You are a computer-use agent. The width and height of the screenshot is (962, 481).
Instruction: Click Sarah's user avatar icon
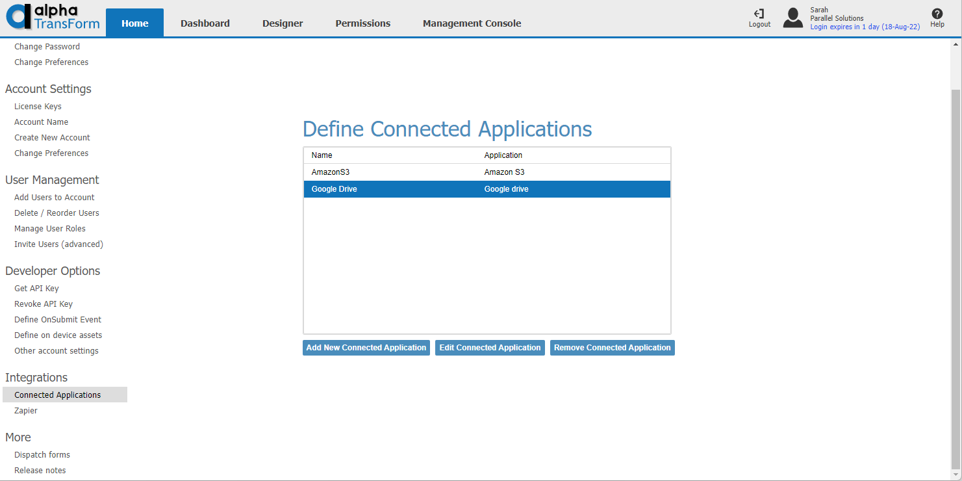tap(792, 18)
